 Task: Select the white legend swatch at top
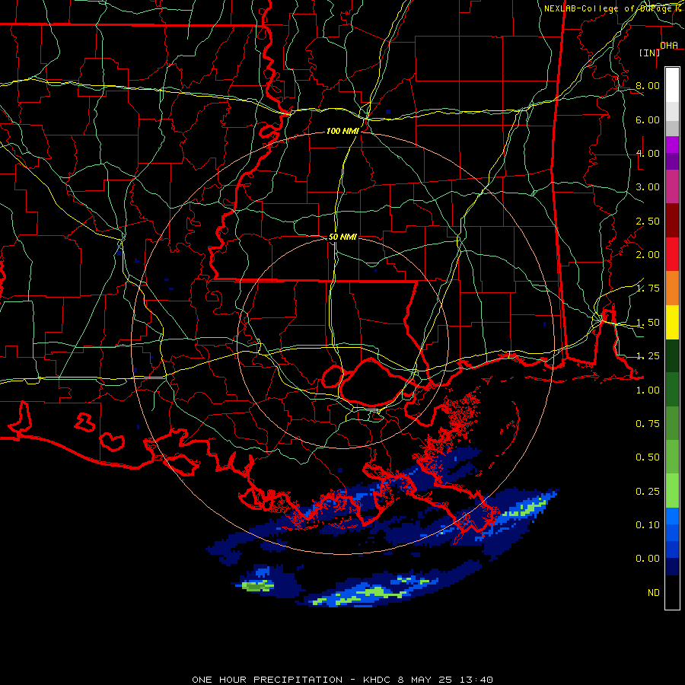pos(672,85)
